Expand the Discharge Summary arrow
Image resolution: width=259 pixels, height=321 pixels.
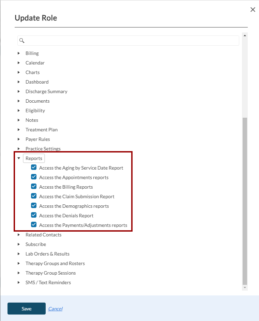click(x=19, y=91)
